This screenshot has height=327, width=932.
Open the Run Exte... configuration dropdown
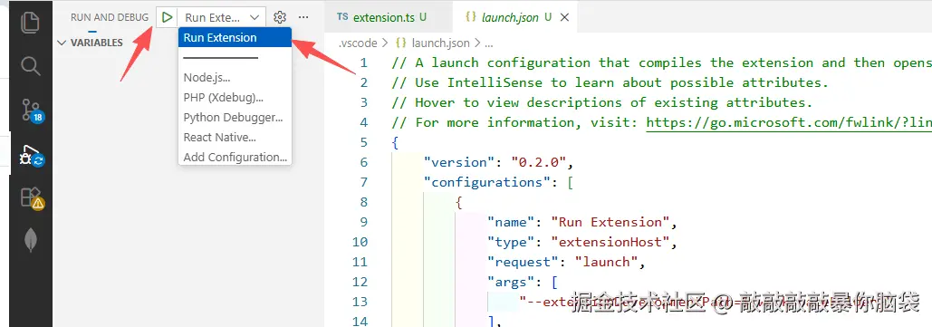[x=222, y=17]
